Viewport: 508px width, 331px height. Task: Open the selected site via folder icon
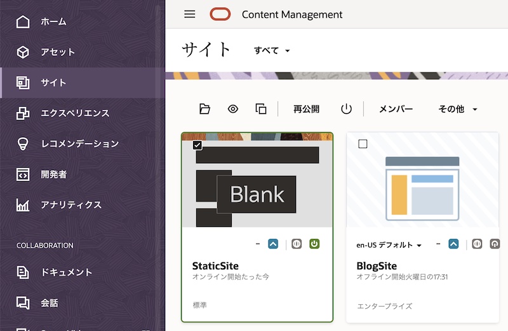coord(204,109)
